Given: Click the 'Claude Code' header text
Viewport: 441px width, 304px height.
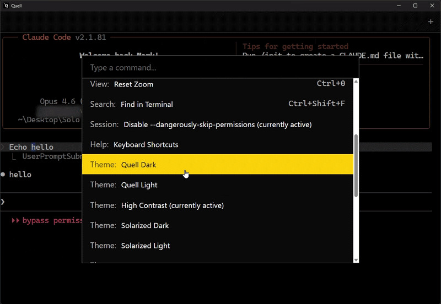Looking at the screenshot, I should tap(46, 37).
